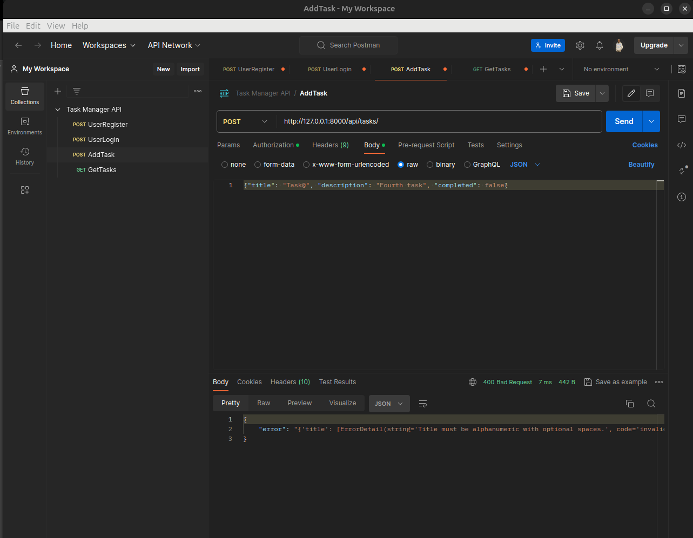Screen dimensions: 693x538
Task: Open the request Info panel icon
Action: click(x=682, y=197)
